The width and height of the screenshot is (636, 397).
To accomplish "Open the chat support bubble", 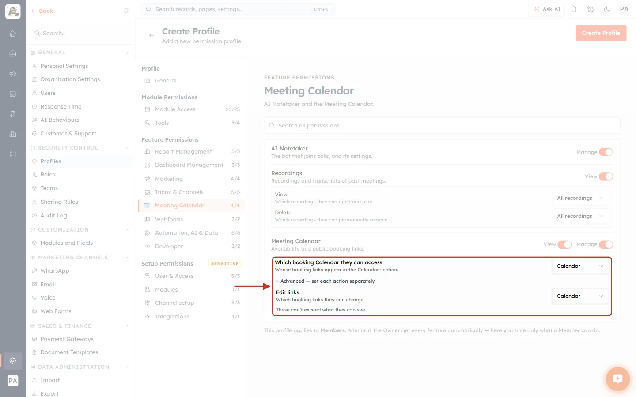I will 617,378.
